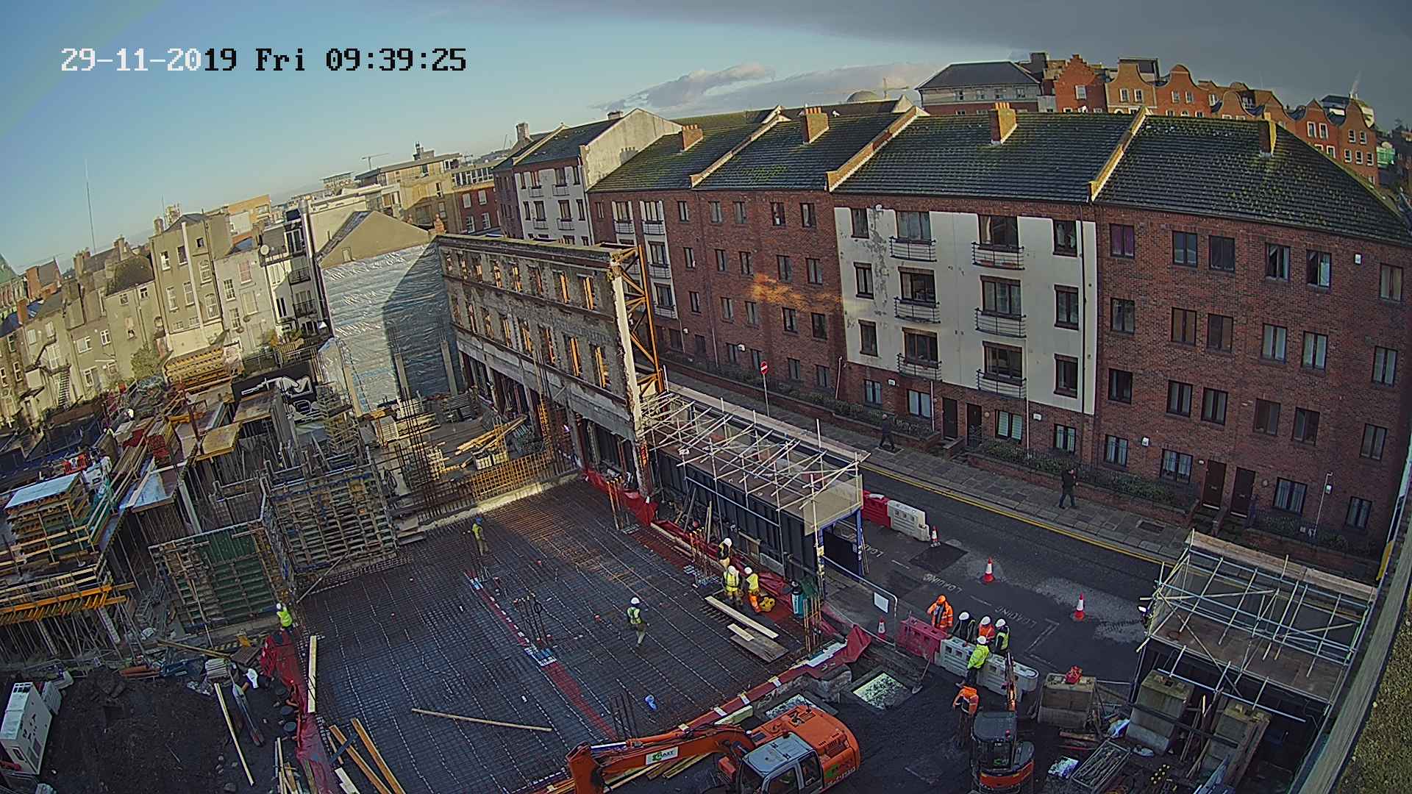Click the traffic cone in the loading bay
Image resolution: width=1412 pixels, height=794 pixels.
[989, 571]
